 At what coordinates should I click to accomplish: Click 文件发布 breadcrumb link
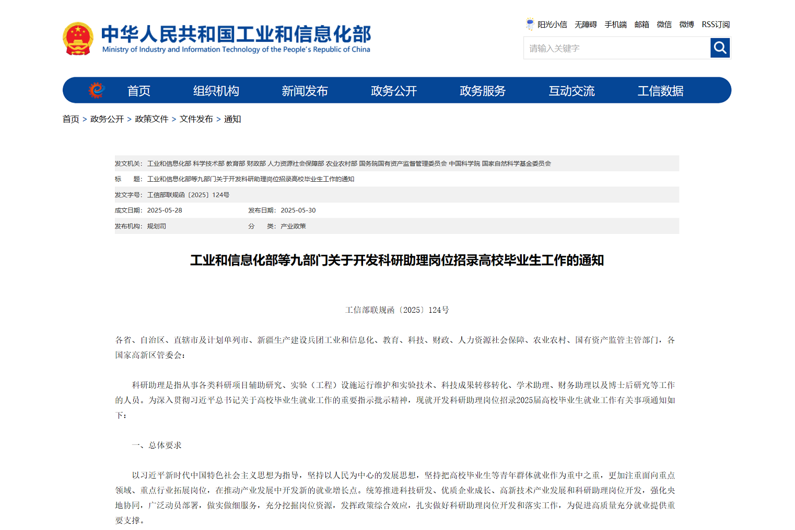[196, 119]
